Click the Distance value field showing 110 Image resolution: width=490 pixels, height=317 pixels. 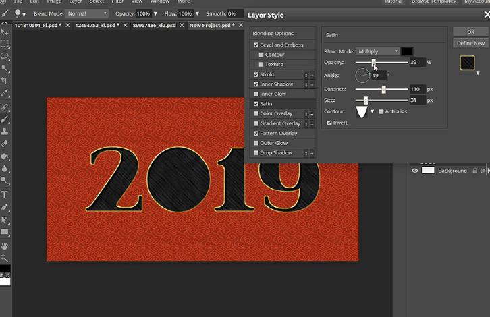coord(417,89)
